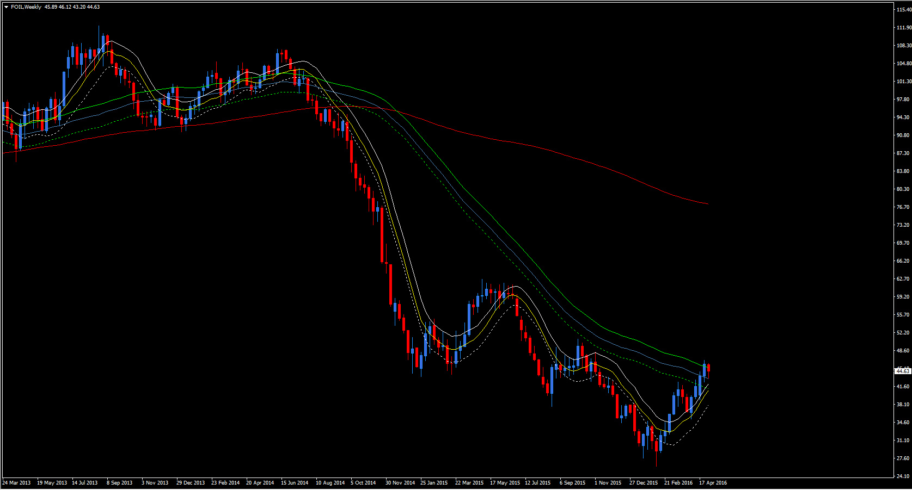Click the 115.40 price axis label
The height and width of the screenshot is (490, 912).
coord(903,10)
